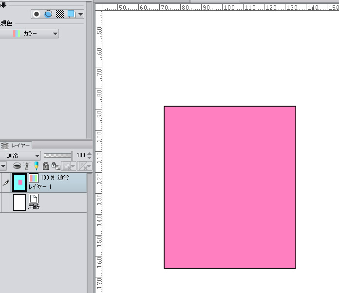Expand the layer color effect arrow

(x=81, y=14)
